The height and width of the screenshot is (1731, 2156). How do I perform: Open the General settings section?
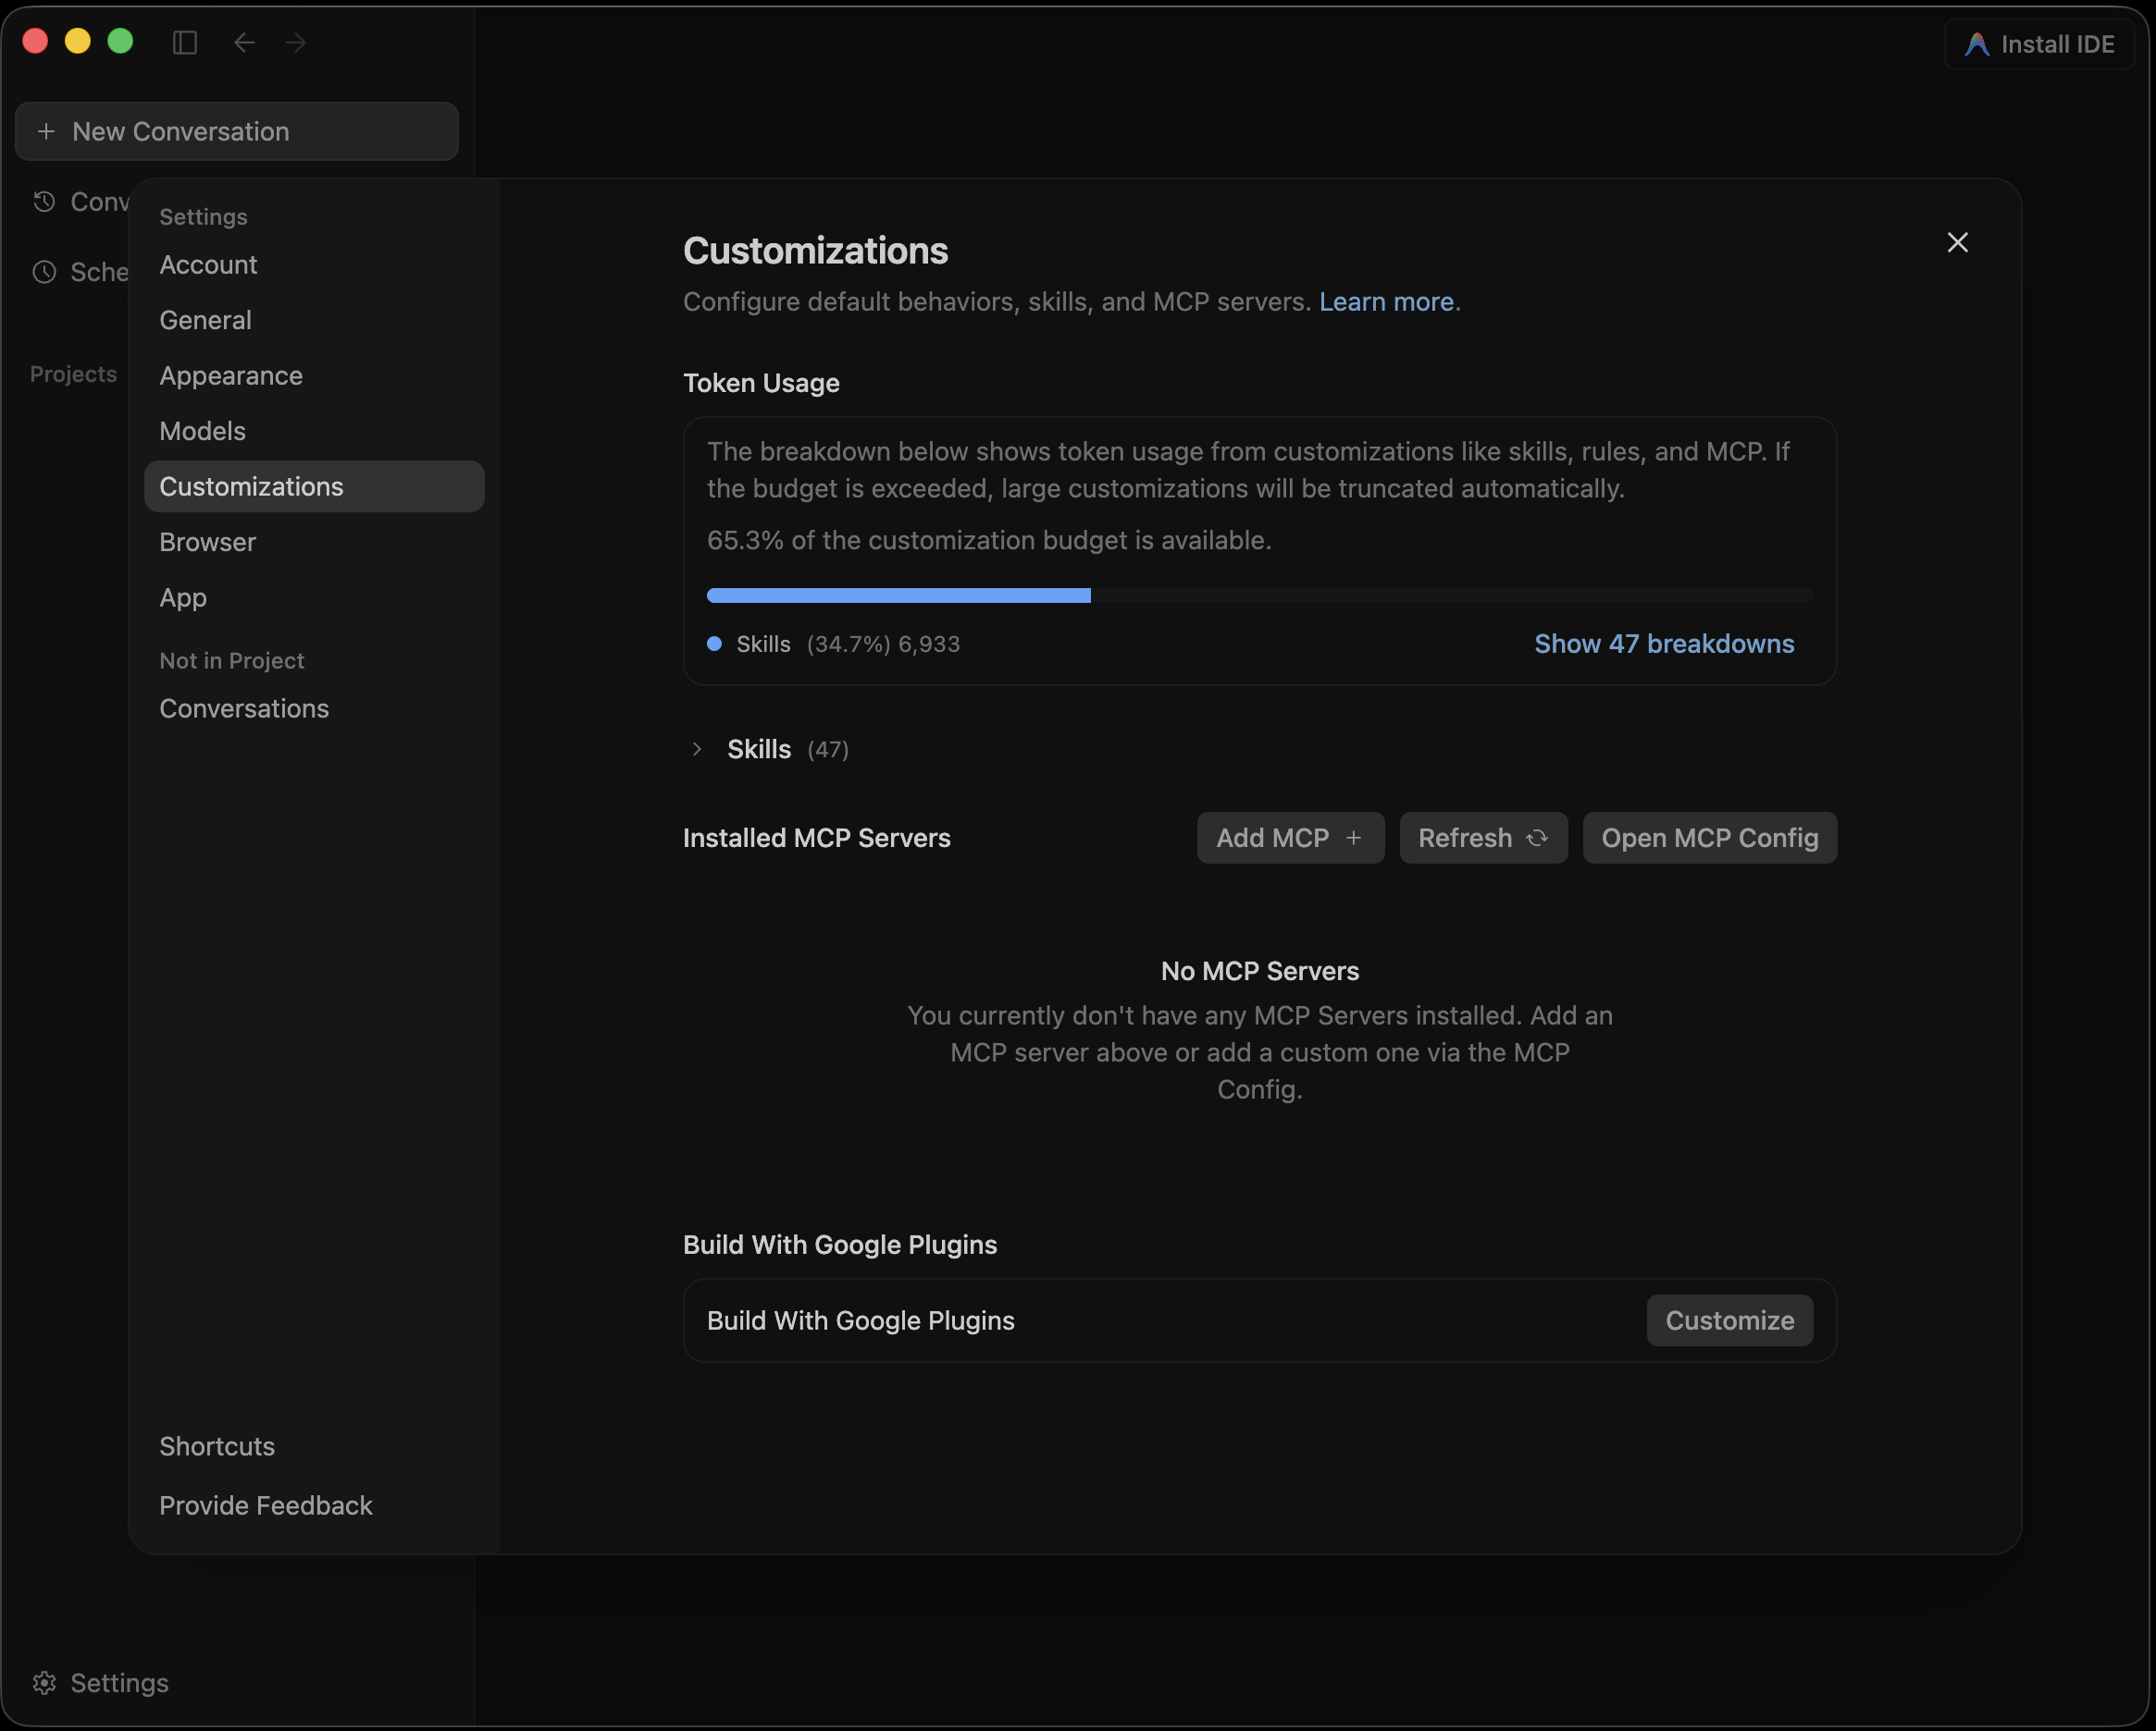click(x=314, y=320)
